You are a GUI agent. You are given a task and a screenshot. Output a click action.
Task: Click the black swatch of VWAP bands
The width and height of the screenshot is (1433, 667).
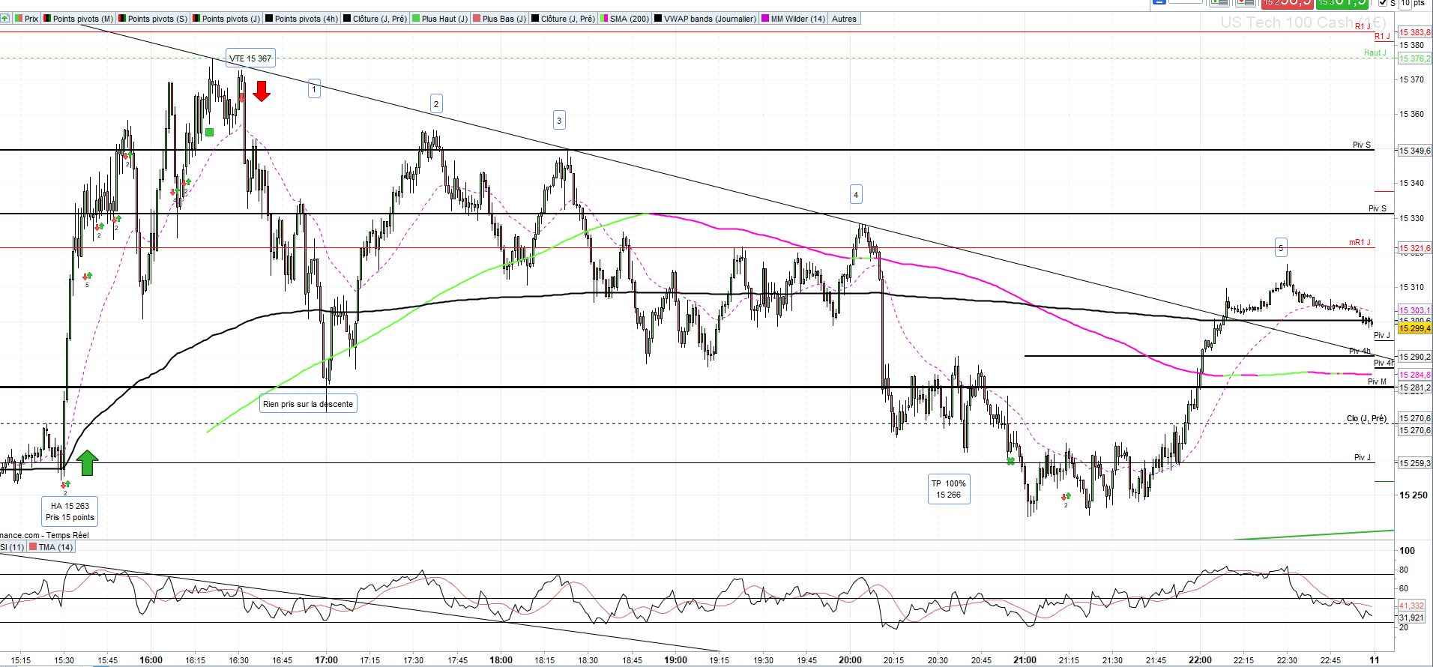(658, 19)
